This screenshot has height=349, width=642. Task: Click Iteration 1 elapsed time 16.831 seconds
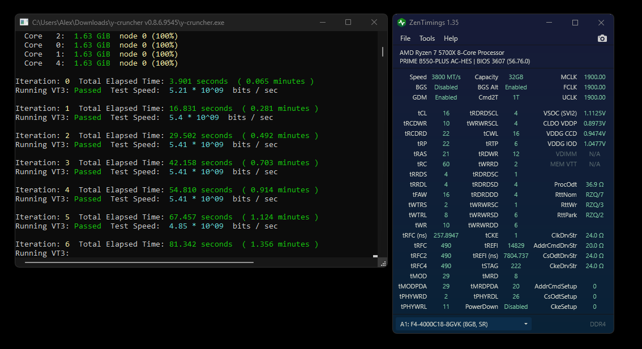point(200,109)
